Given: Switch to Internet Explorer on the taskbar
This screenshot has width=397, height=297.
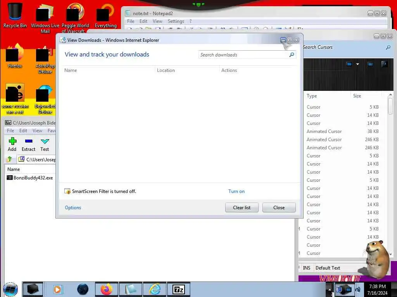Looking at the screenshot, I should click(155, 289).
